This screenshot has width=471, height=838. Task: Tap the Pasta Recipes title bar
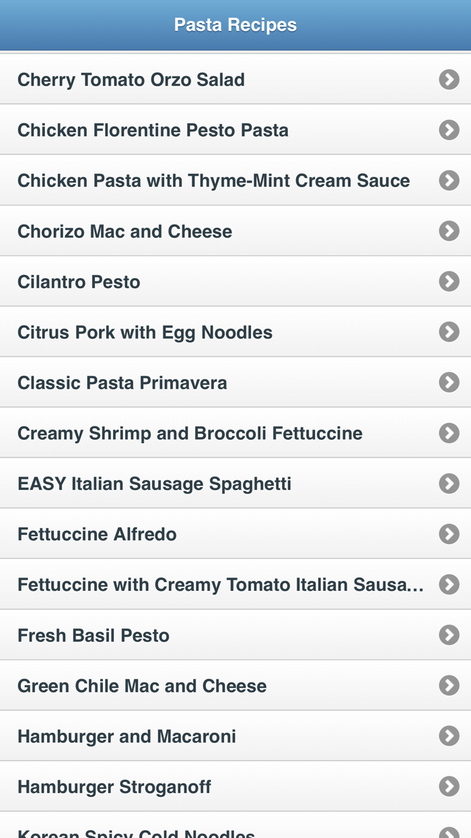235,24
